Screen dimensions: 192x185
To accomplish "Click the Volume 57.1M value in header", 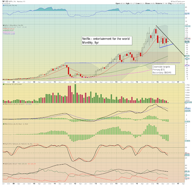I will coord(161,3).
